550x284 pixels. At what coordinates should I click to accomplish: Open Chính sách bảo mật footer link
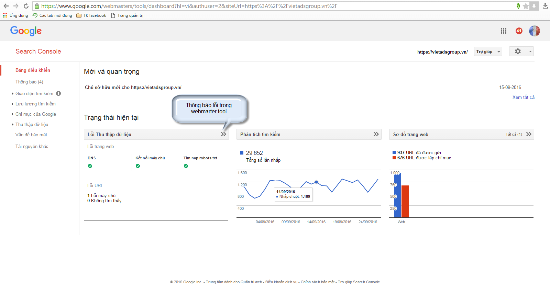pos(318,282)
